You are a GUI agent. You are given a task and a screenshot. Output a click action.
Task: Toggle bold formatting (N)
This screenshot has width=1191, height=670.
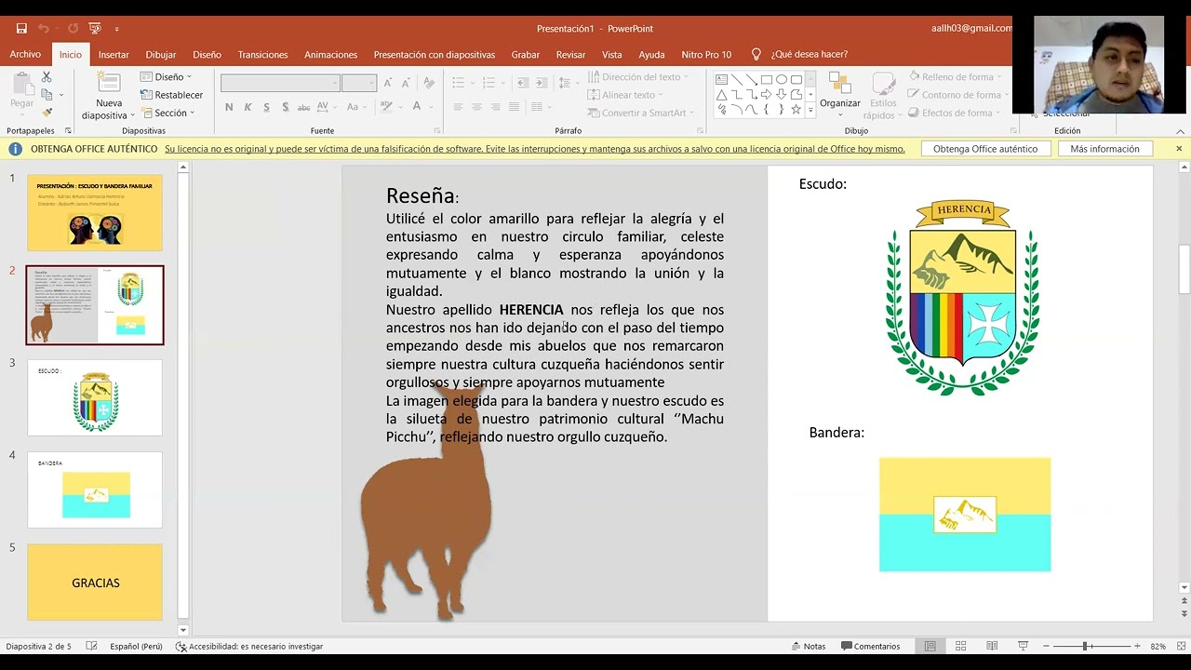tap(229, 107)
